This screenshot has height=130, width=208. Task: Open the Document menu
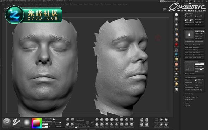(19, 4)
